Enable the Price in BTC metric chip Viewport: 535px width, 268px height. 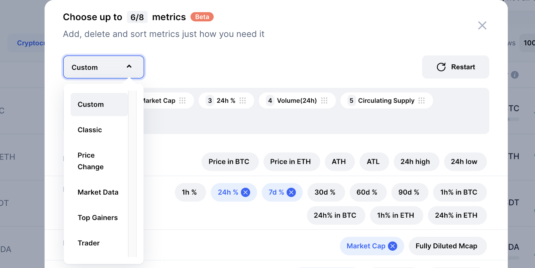(230, 162)
